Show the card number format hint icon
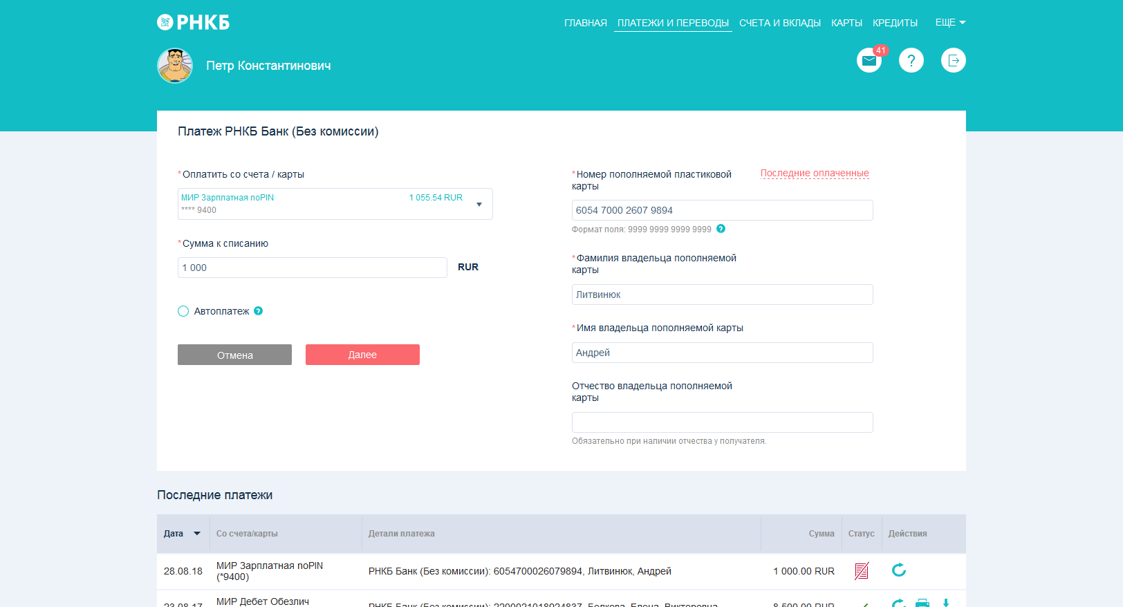Screen dimensions: 1123x607 coord(721,229)
